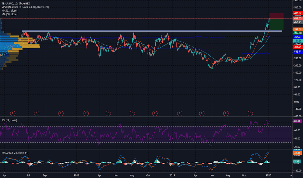The height and width of the screenshot is (178, 303).
Task: Select the MA (50, close) legend
Action: 9,14
